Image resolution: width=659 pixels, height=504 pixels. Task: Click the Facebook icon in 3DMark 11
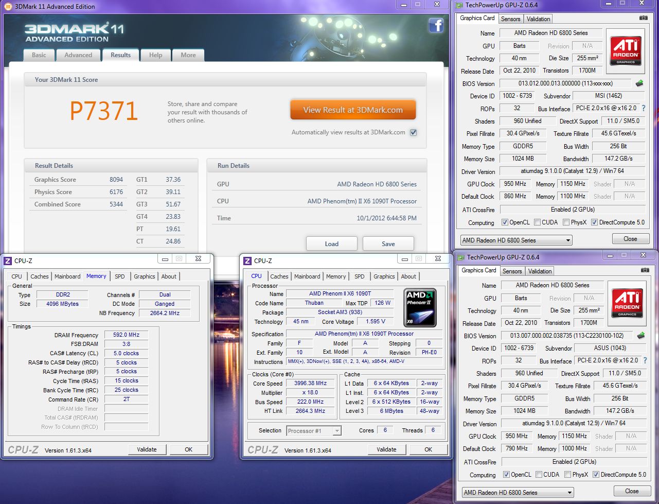pyautogui.click(x=436, y=25)
